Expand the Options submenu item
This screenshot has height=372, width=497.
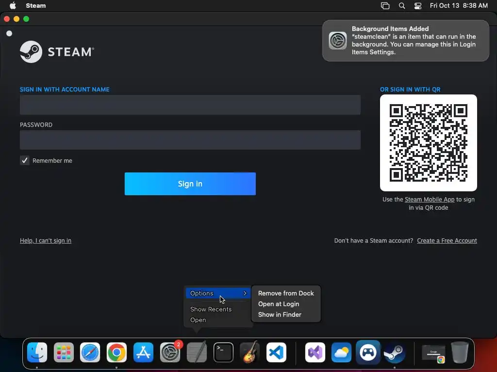pyautogui.click(x=218, y=293)
